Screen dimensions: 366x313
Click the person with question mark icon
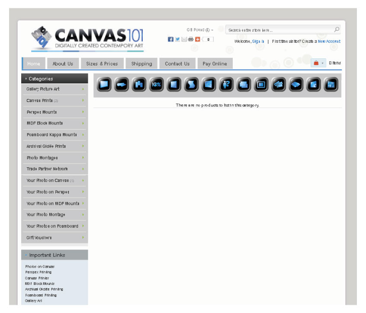(226, 85)
